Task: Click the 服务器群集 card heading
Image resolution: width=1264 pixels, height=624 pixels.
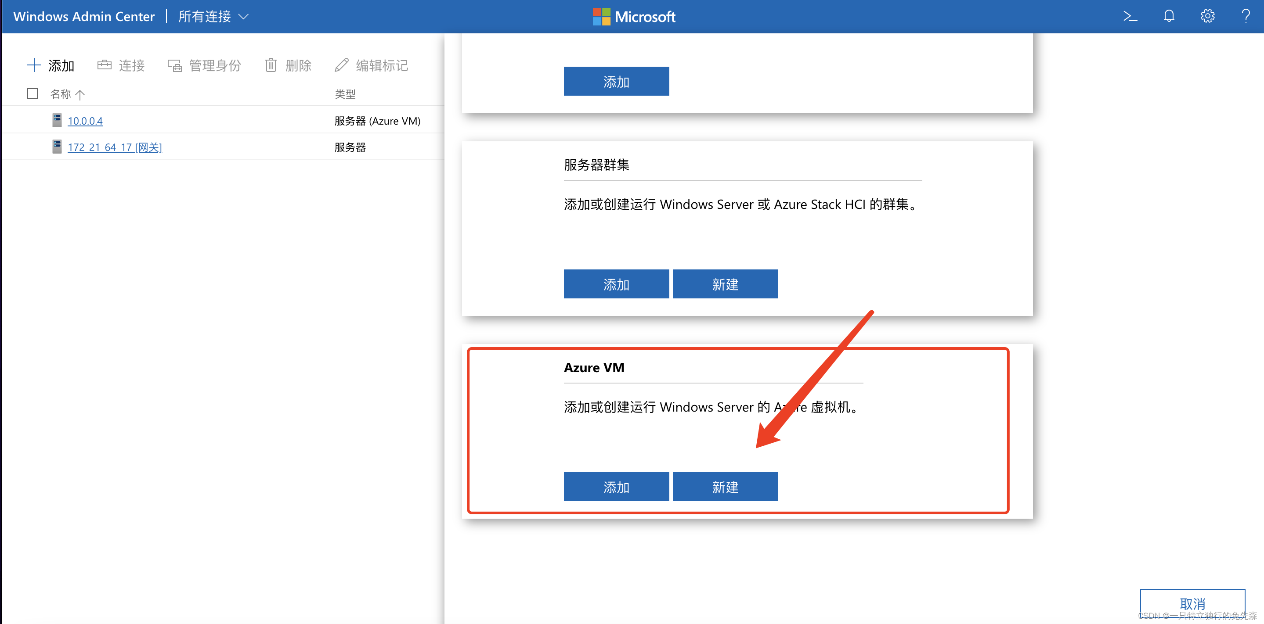Action: (x=596, y=165)
